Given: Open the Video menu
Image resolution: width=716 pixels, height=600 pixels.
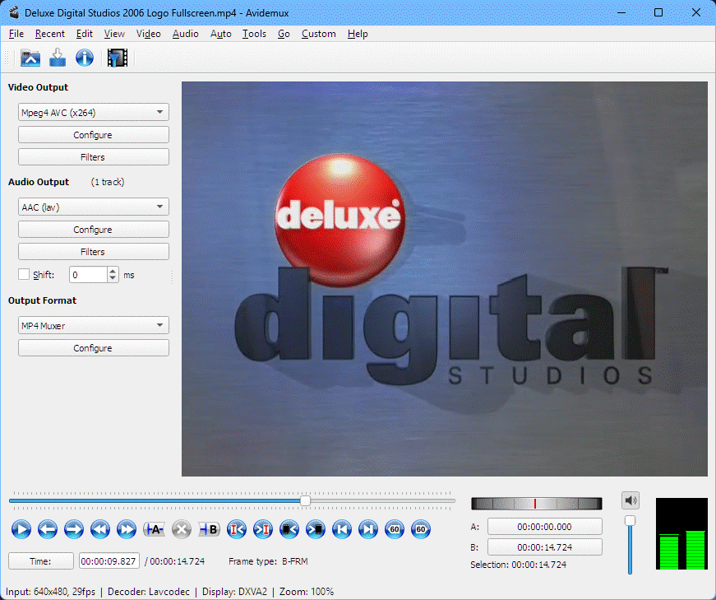Looking at the screenshot, I should pyautogui.click(x=149, y=34).
